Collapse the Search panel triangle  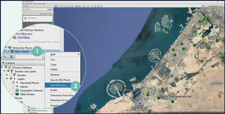(23, 6)
